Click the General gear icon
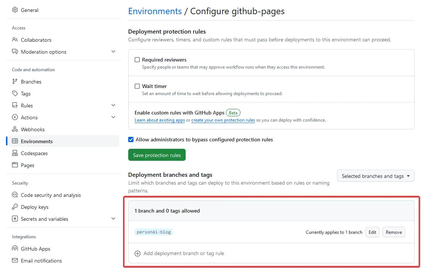 tap(15, 10)
